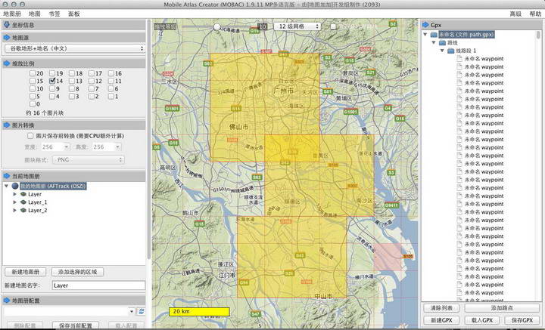The width and height of the screenshot is (545, 330).
Task: Click the 新建地图册 button
Action: point(26,272)
